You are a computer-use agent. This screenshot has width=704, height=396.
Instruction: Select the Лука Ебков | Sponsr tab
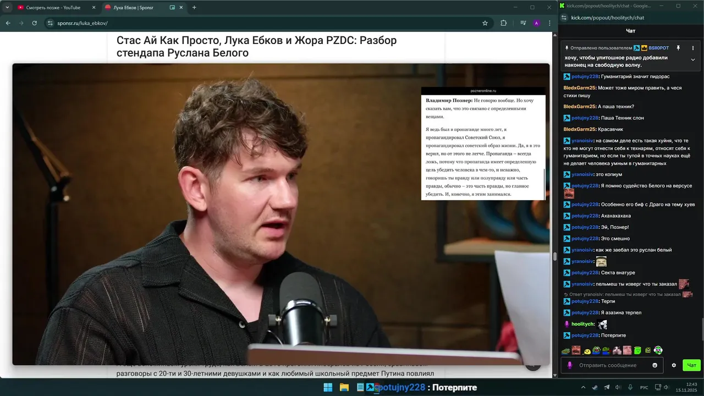click(144, 8)
